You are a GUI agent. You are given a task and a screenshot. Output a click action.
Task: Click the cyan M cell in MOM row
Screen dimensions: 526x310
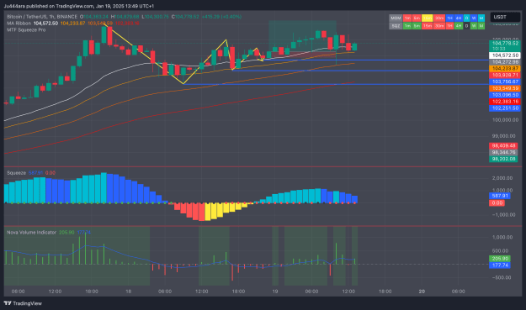click(481, 18)
